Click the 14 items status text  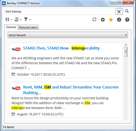[x=8, y=127]
